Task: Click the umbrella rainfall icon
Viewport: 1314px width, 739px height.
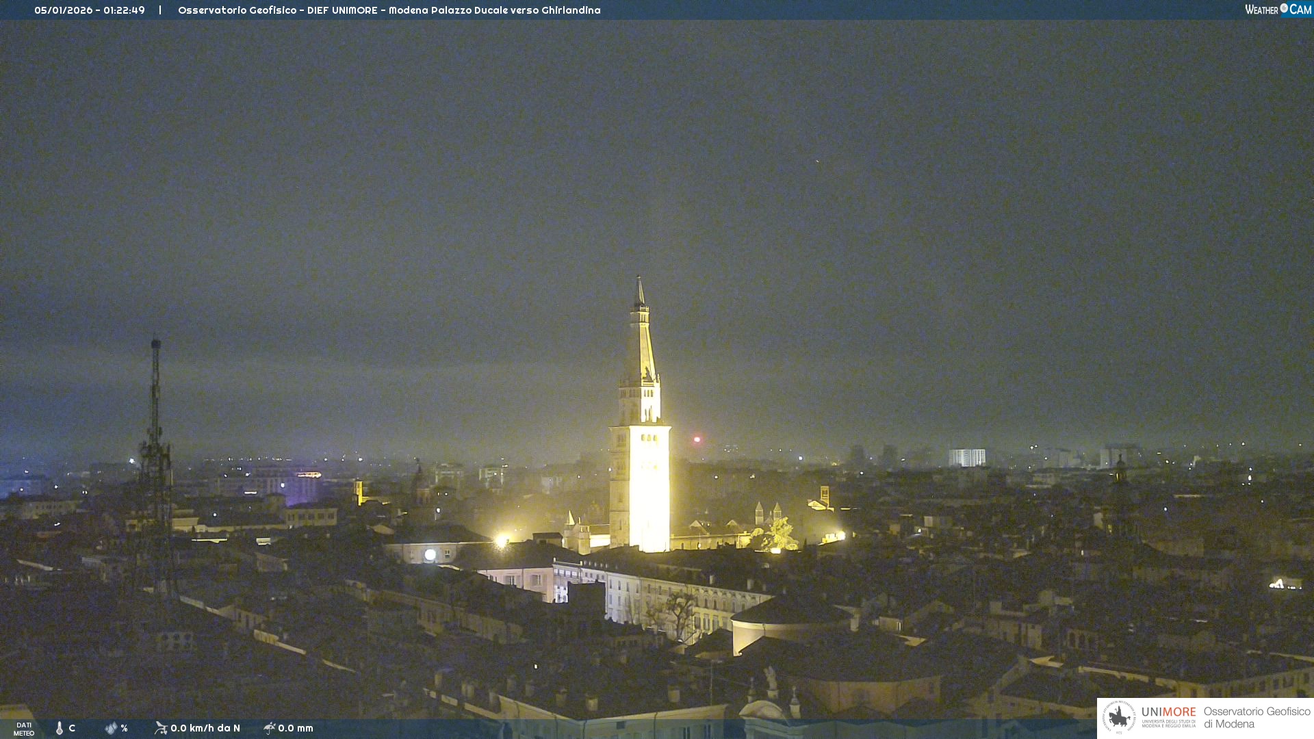Action: coord(270,728)
